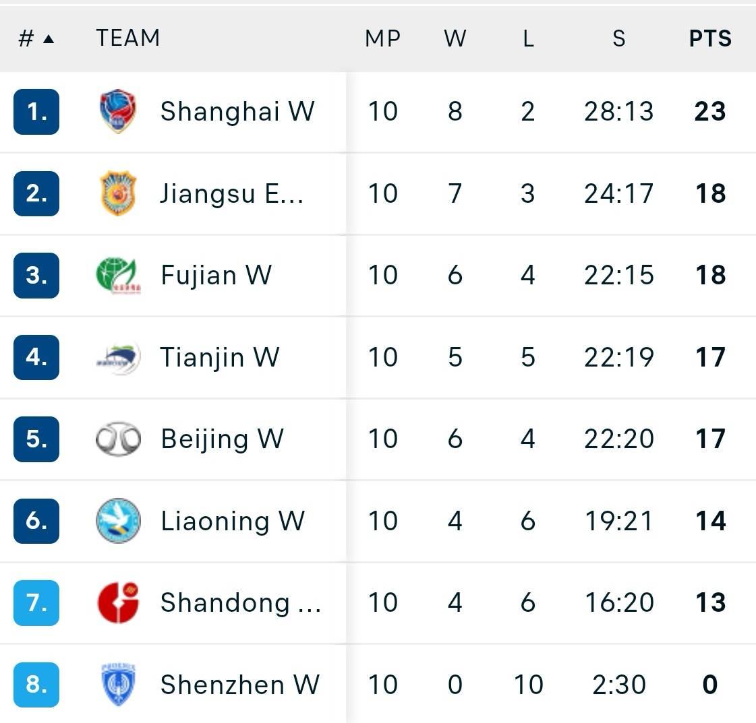Viewport: 756px width, 723px height.
Task: Click the Jiangsu team crest icon
Action: [x=118, y=193]
